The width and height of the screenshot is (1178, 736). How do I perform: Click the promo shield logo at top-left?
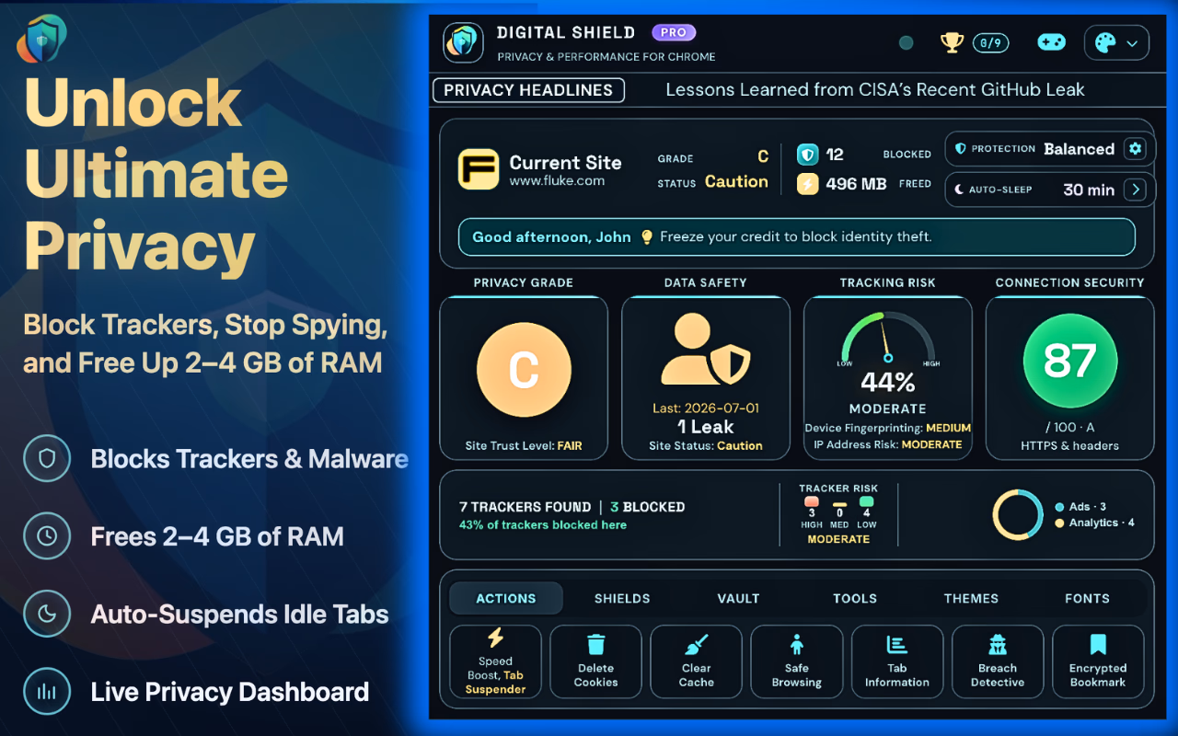coord(41,39)
